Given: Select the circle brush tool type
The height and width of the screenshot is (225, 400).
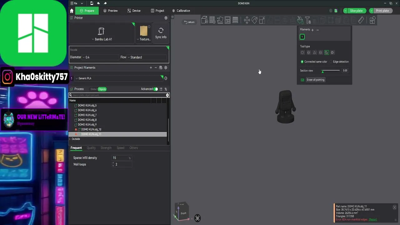Looking at the screenshot, I should pos(302,52).
